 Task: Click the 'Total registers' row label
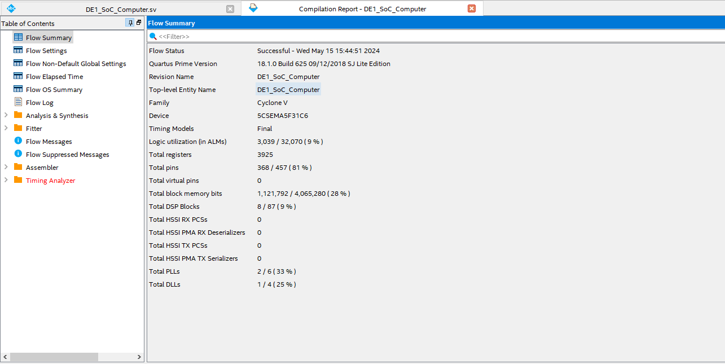[170, 155]
